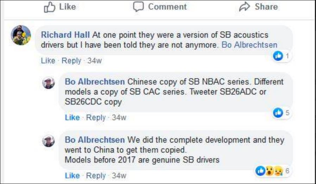Open Richard Hall's profile name link
The height and width of the screenshot is (184, 316).
66,35
